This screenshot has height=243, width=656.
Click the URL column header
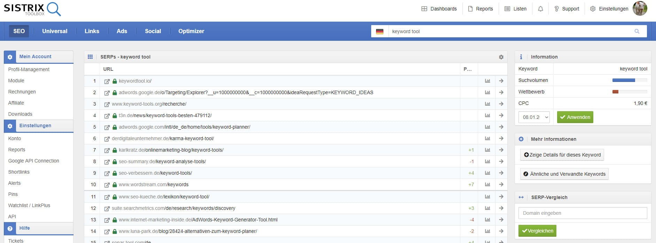click(108, 69)
